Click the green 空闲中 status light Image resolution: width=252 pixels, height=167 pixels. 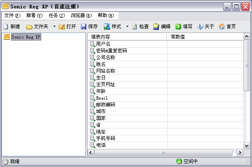click(179, 161)
